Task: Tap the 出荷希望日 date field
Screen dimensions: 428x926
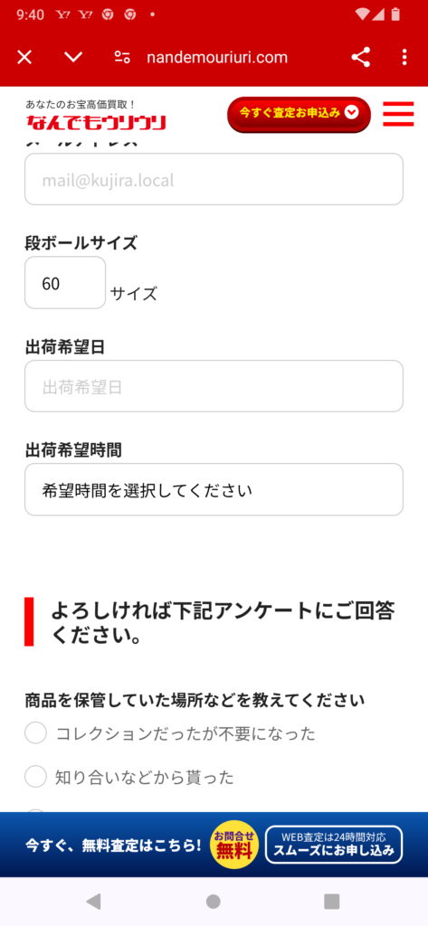Action: point(214,386)
